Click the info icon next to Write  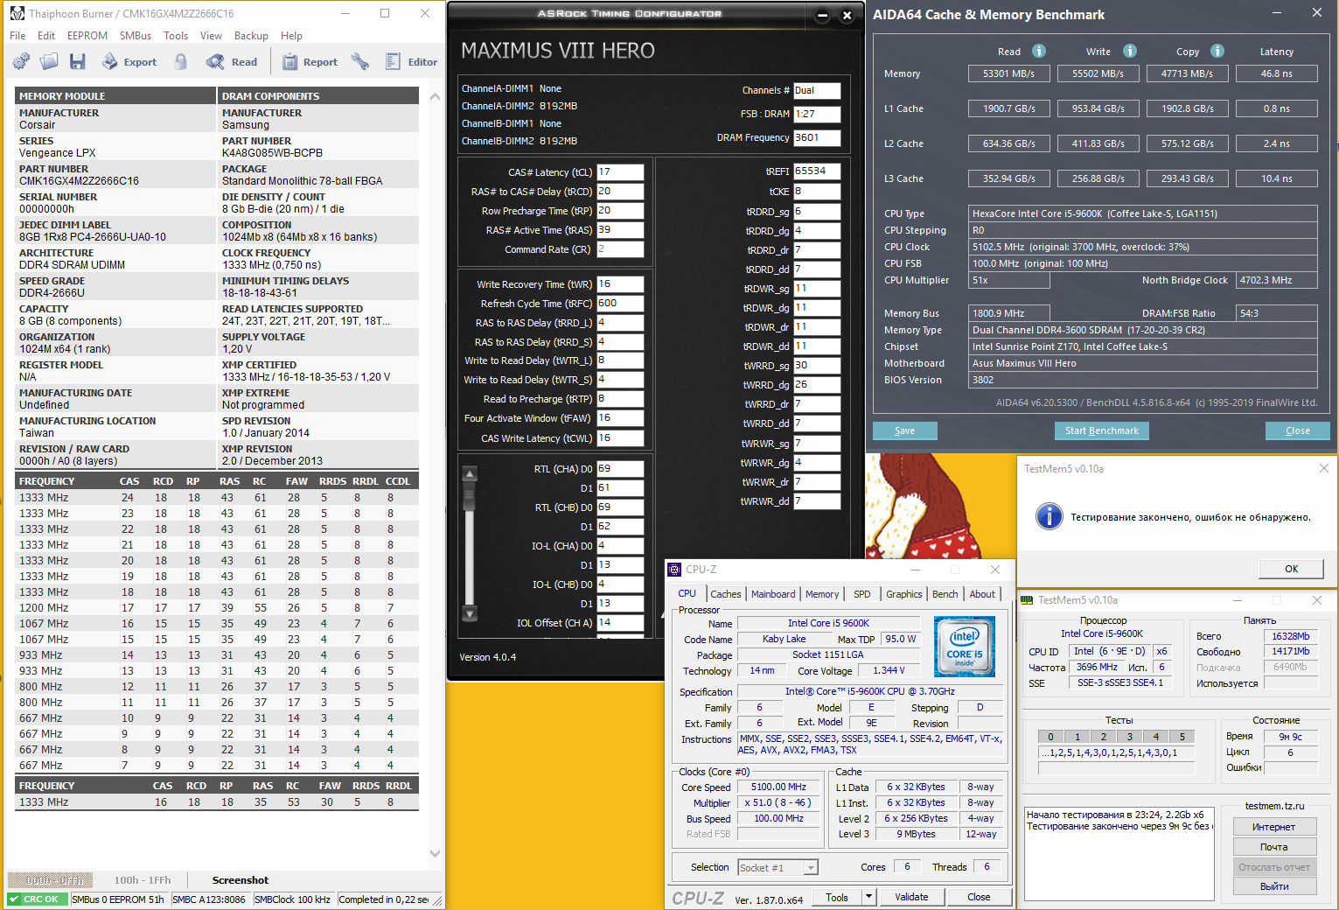tap(1130, 51)
